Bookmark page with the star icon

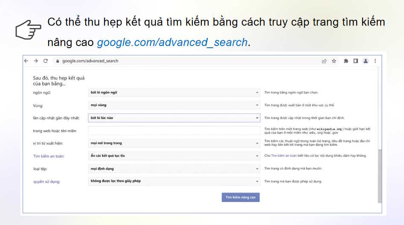click(x=334, y=61)
